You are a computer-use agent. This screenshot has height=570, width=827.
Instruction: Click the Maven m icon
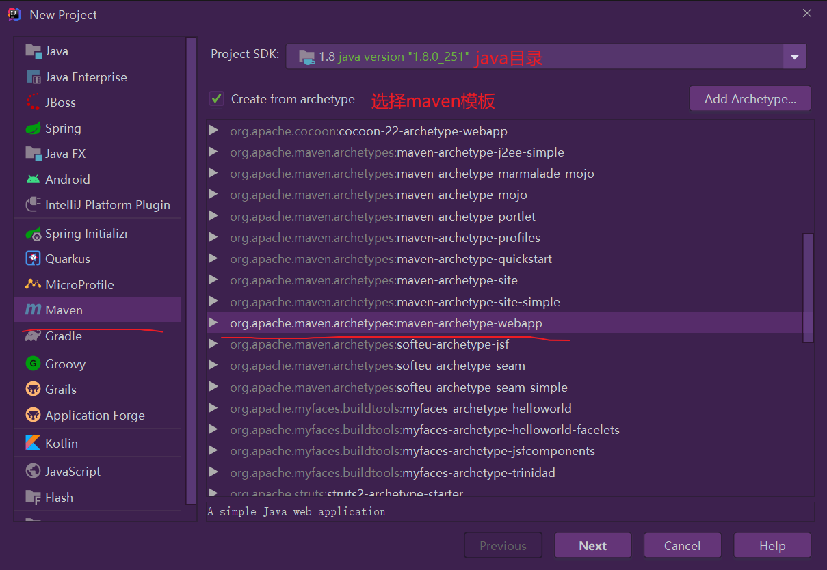33,310
